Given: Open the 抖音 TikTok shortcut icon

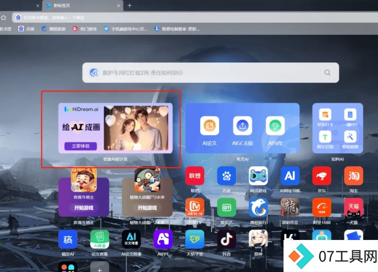Looking at the screenshot, I should pyautogui.click(x=226, y=239).
